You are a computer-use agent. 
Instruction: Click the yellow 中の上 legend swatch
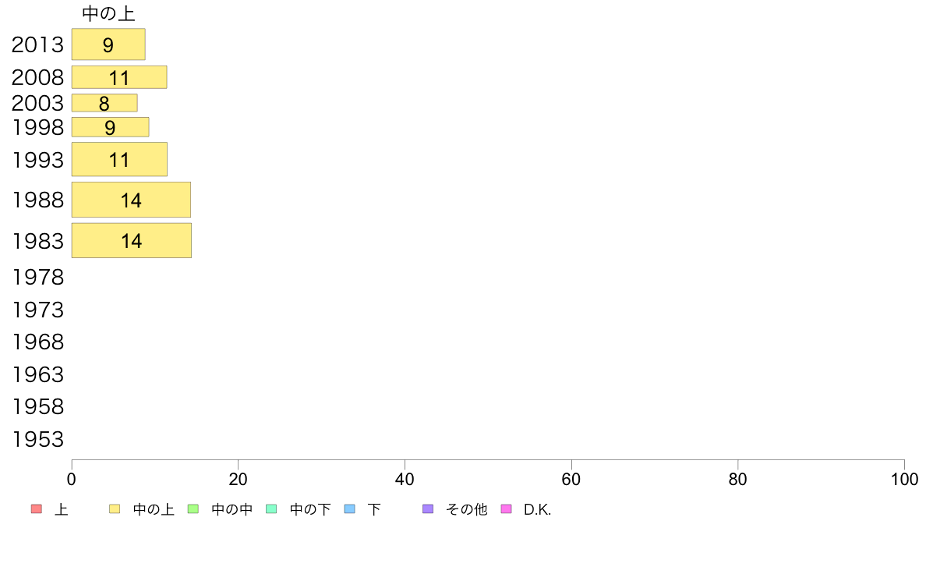click(x=115, y=509)
